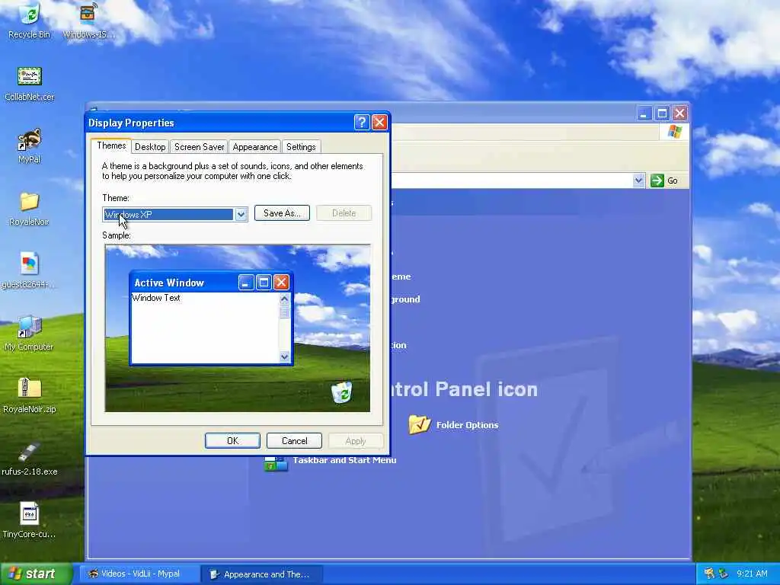Click the first system tray icon
Screen dimensions: 780x585
(709, 574)
